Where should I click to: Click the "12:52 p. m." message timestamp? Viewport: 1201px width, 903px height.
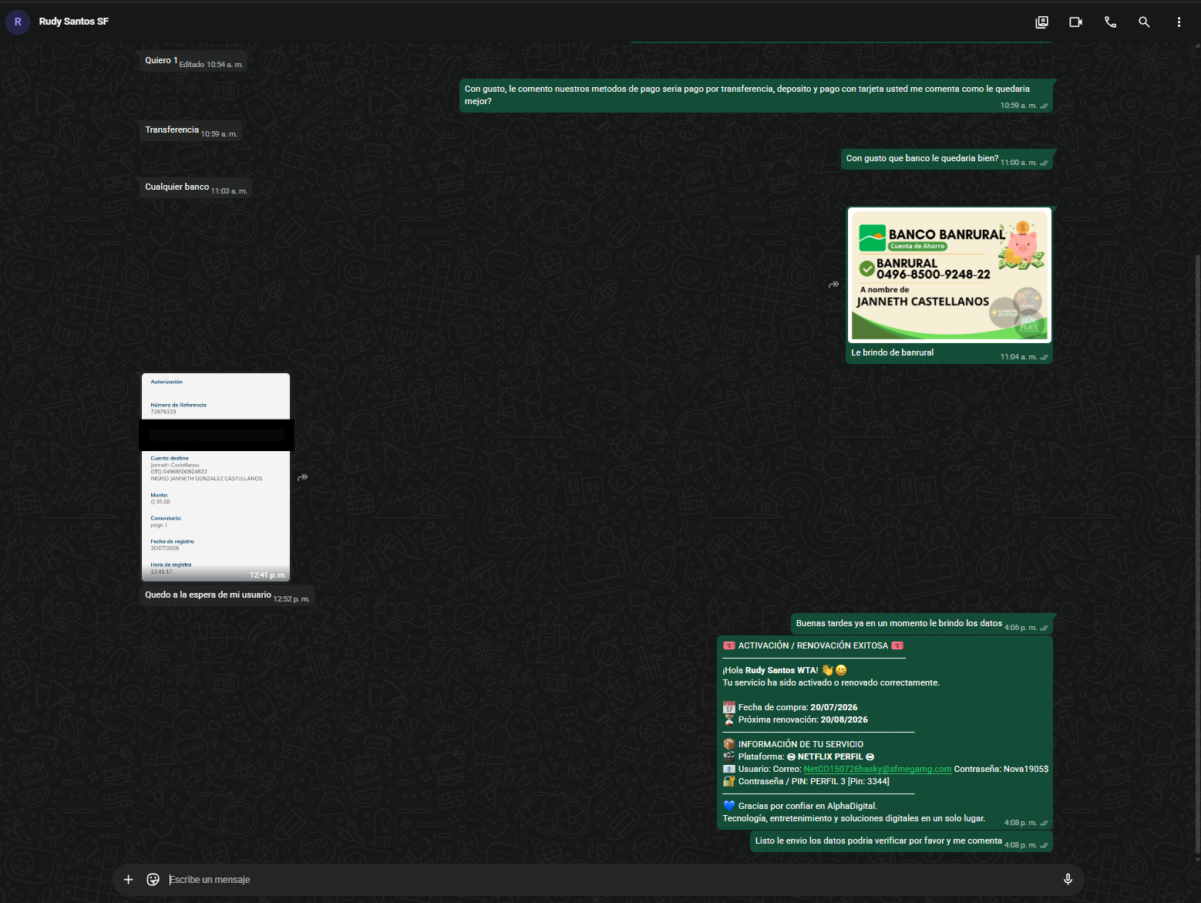point(291,599)
